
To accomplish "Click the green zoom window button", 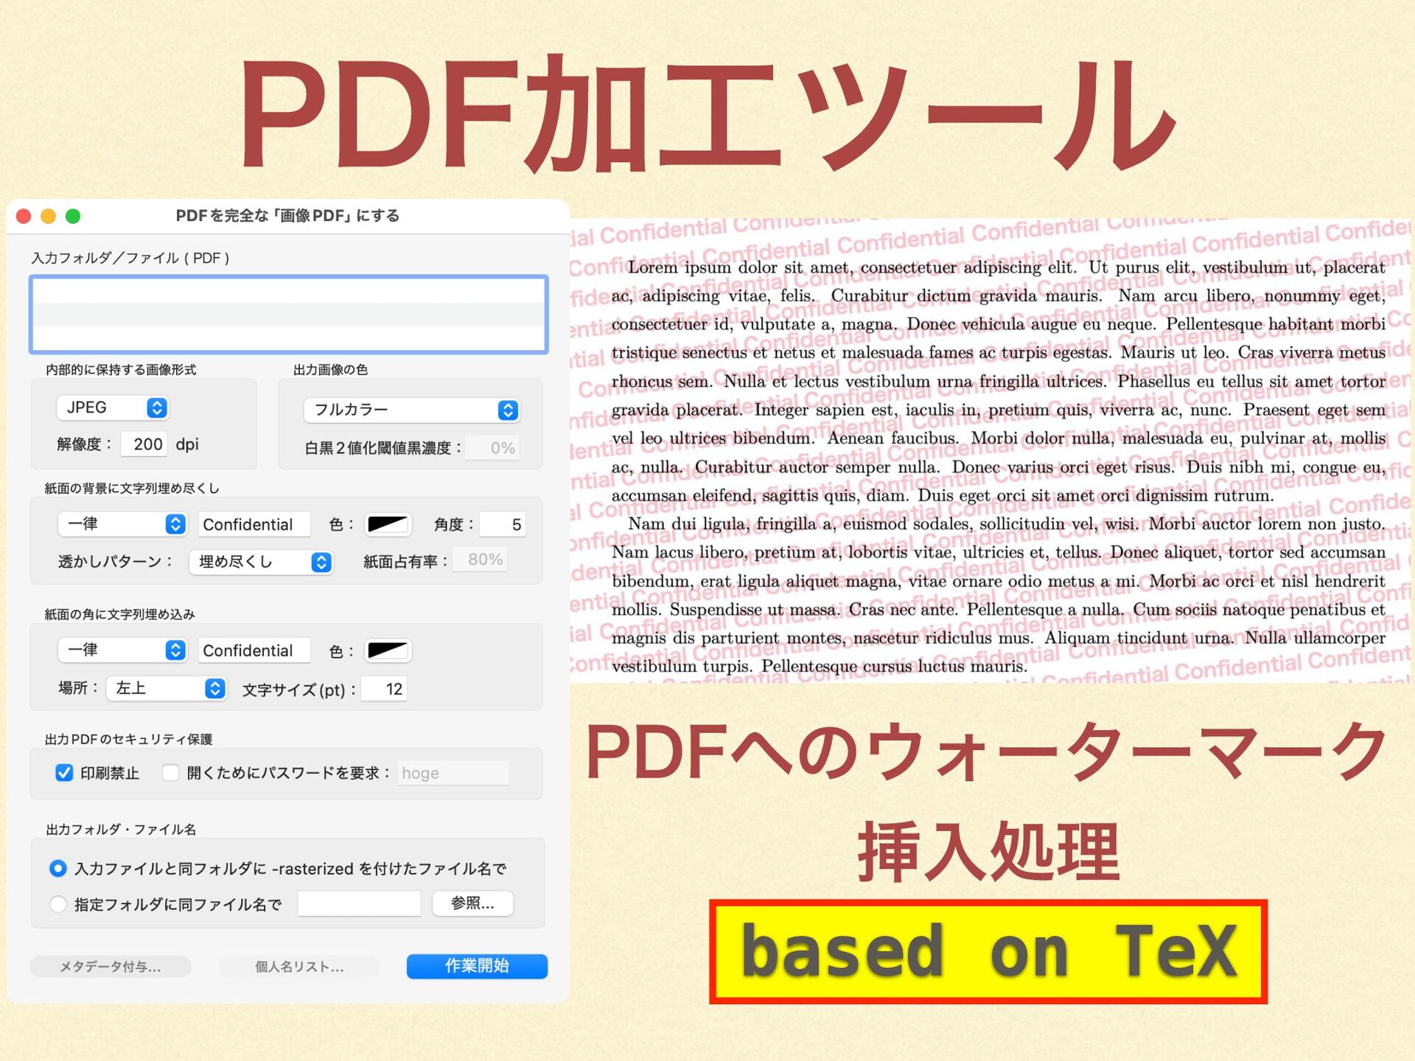I will pos(73,216).
